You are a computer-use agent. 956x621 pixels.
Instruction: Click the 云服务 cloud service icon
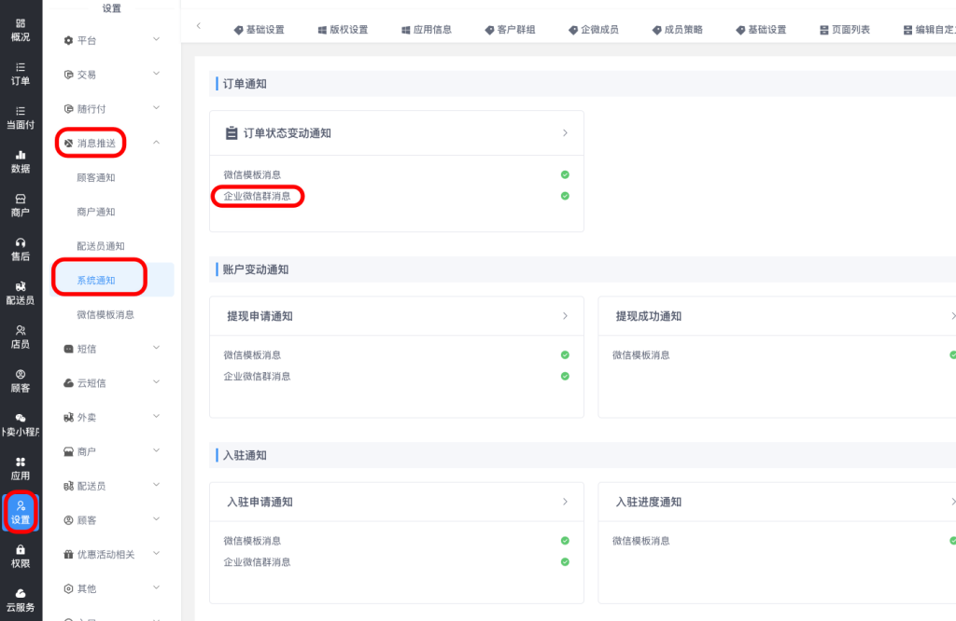click(x=21, y=600)
